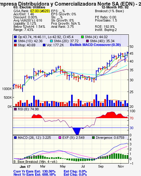Click the Below 52wkHi: 1.54% line
Viewport: 141px width, 176px height.
[29, 27]
